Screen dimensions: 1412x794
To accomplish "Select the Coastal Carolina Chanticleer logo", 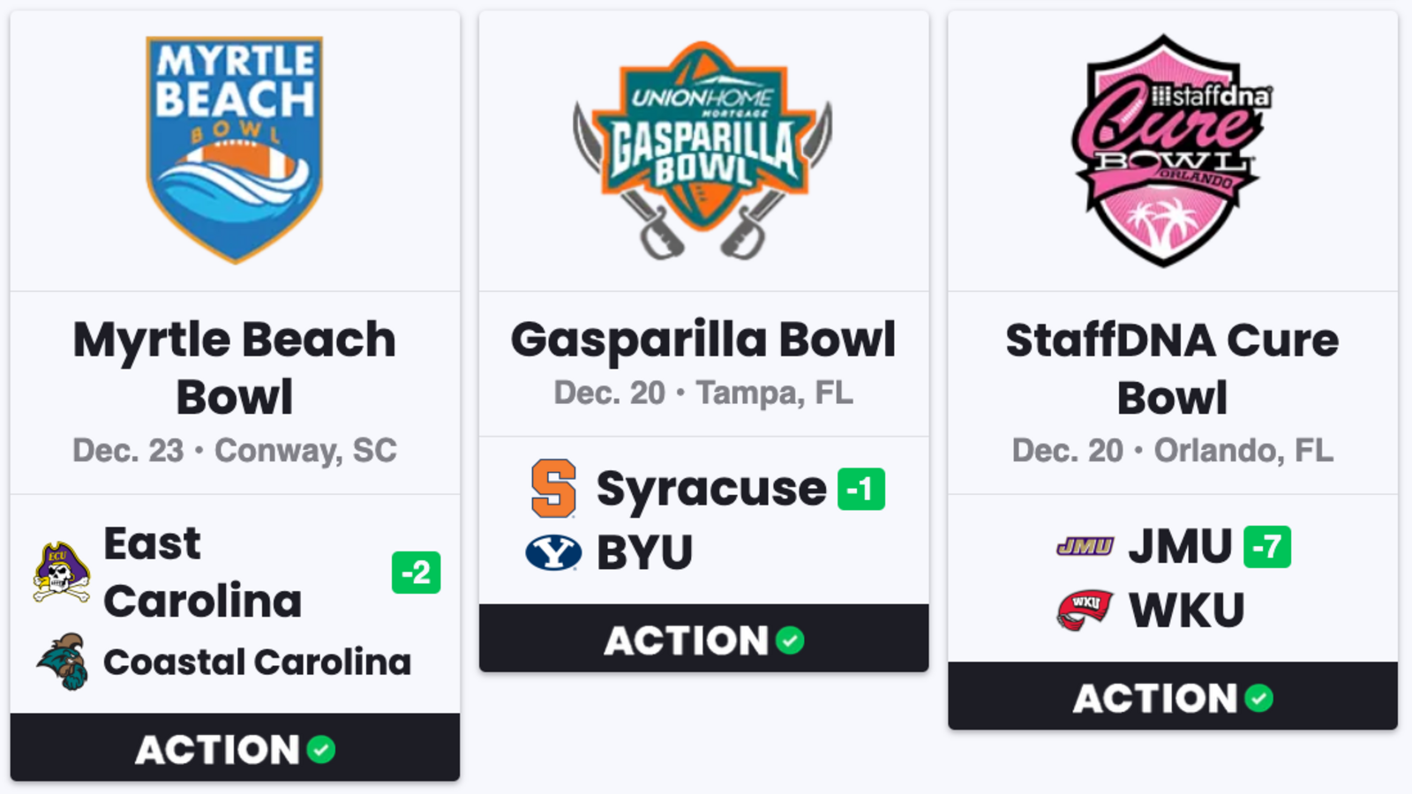I will pos(63,662).
